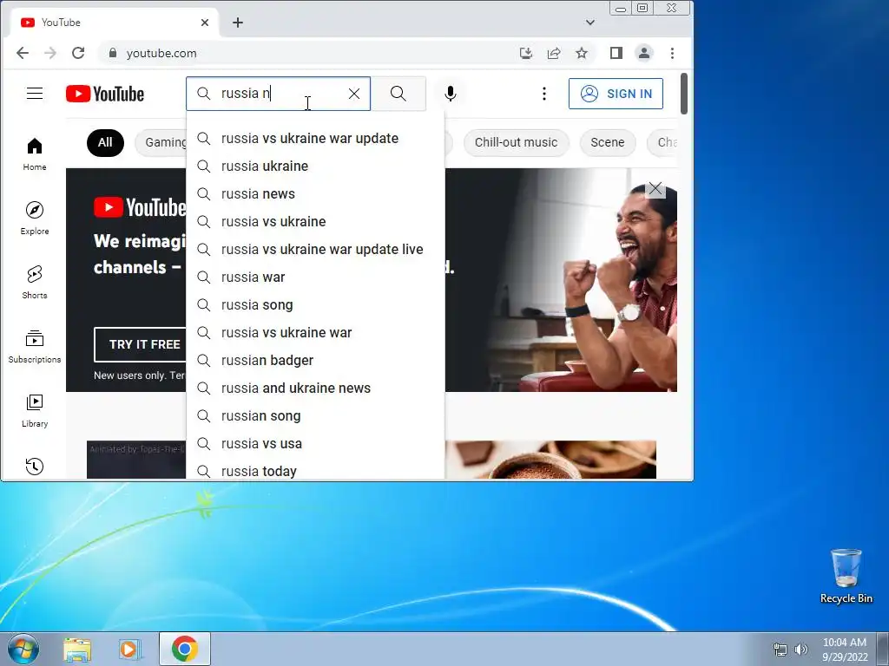Bookmark this tab with the star icon
Screen dimensions: 889x666
[x=582, y=53]
